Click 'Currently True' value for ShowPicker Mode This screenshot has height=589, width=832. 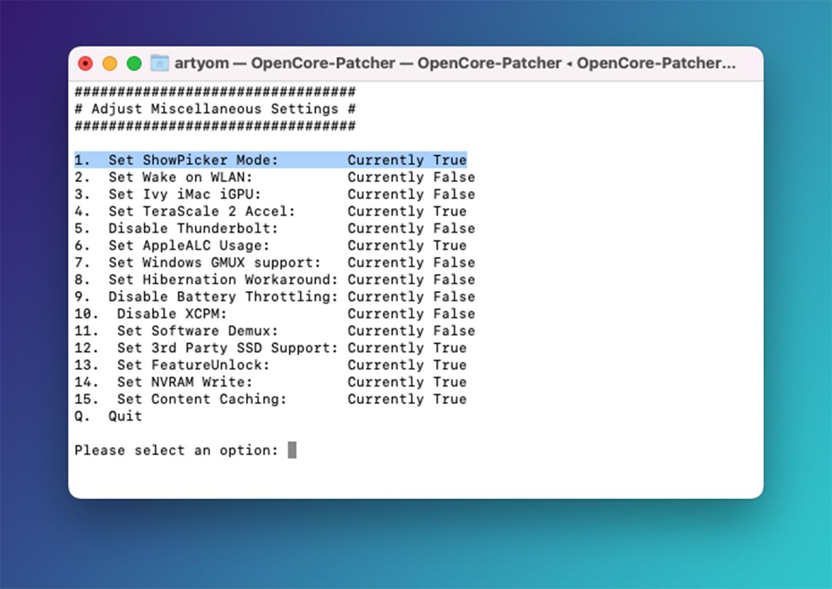[407, 160]
